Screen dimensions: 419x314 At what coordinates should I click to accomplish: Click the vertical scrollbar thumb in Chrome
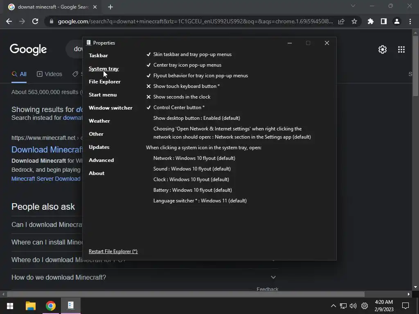coord(415,65)
